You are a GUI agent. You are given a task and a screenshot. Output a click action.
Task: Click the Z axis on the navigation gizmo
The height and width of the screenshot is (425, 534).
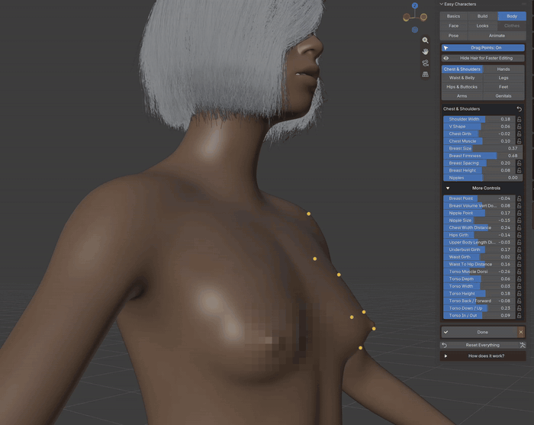coord(415,5)
